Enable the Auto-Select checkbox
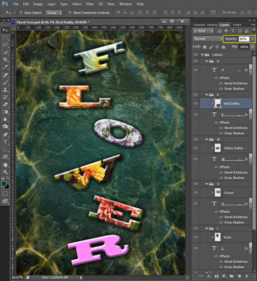Image resolution: width=257 pixels, height=281 pixels. pos(21,12)
